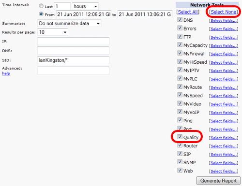Uncheck the MyRoute test checkbox
The image size is (242, 186).
[180, 86]
